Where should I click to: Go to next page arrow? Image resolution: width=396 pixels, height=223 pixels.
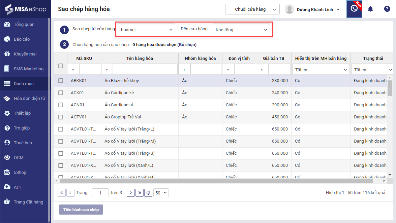click(131, 193)
